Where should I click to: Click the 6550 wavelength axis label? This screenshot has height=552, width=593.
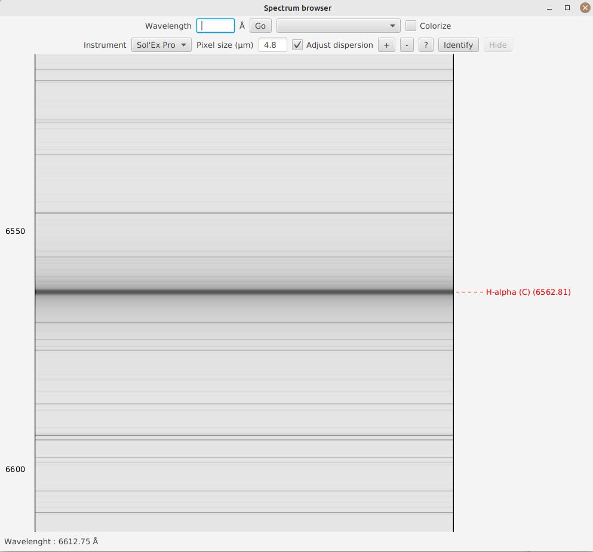tap(16, 231)
